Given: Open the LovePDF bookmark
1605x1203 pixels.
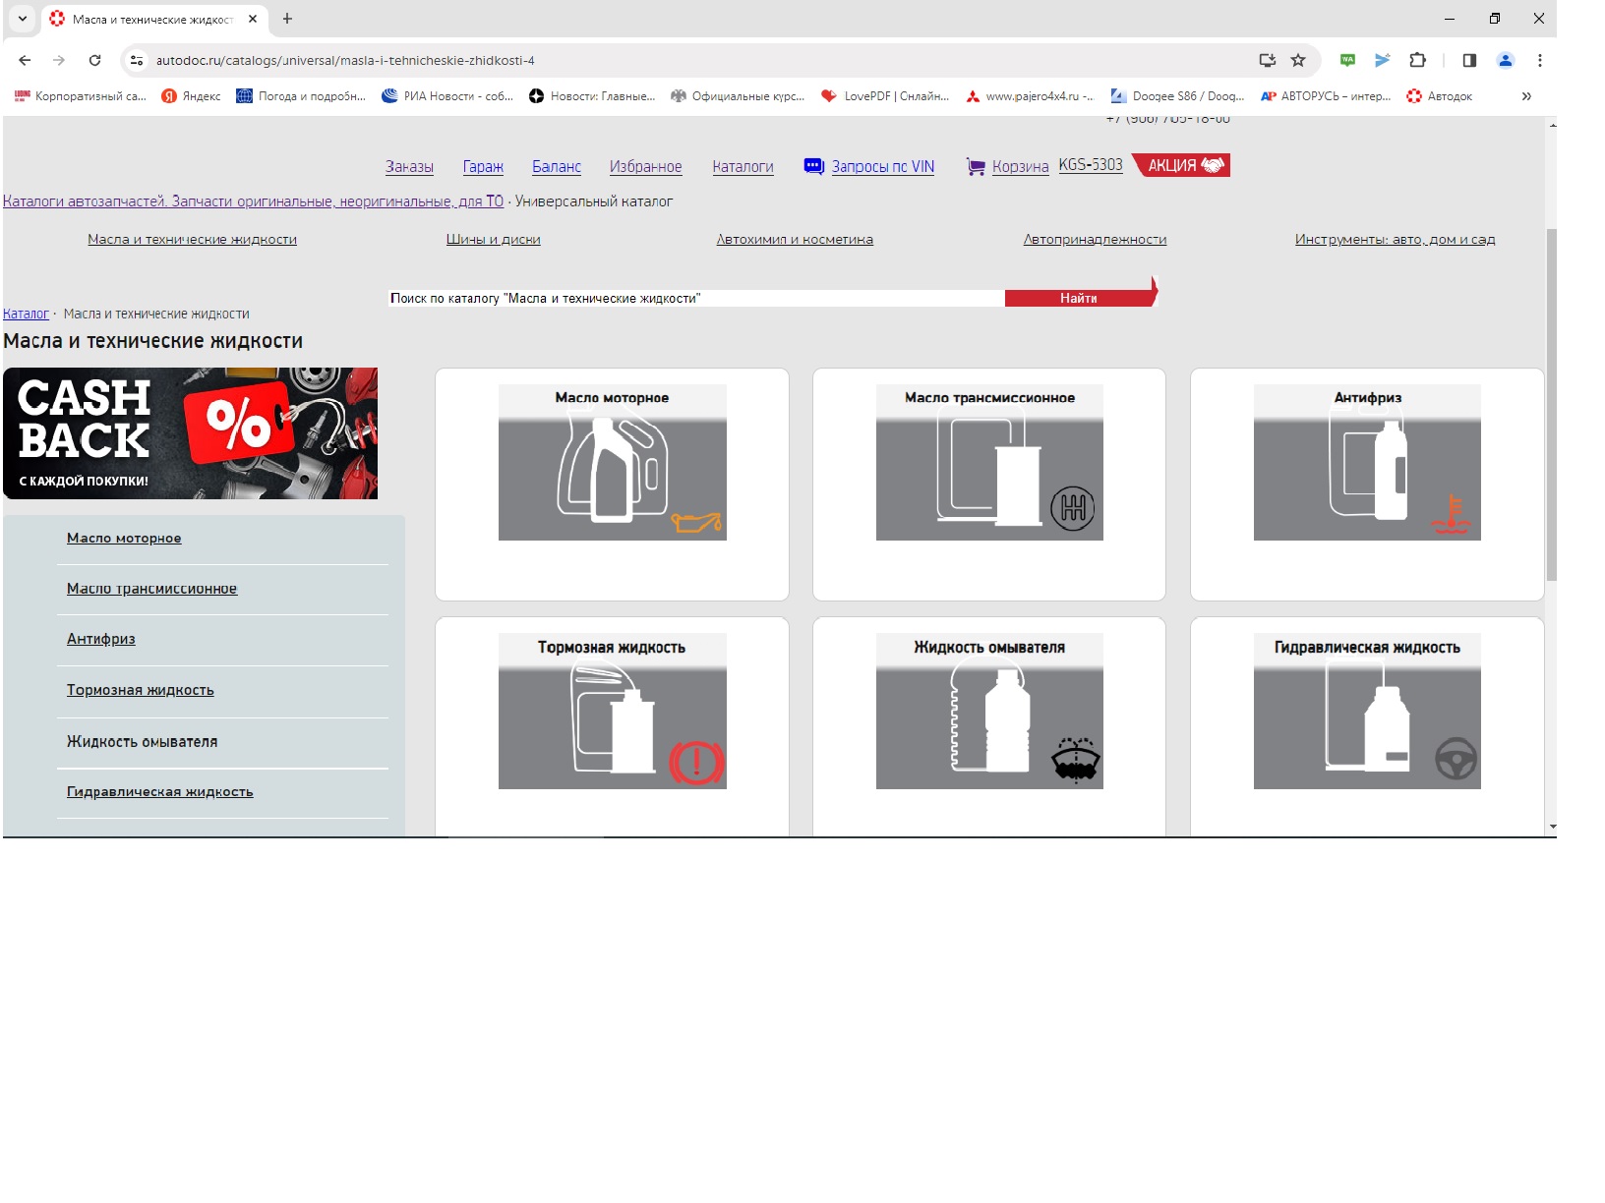Looking at the screenshot, I should tap(885, 96).
